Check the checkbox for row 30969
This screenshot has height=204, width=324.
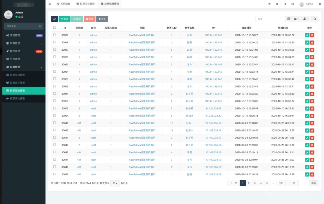[55, 35]
